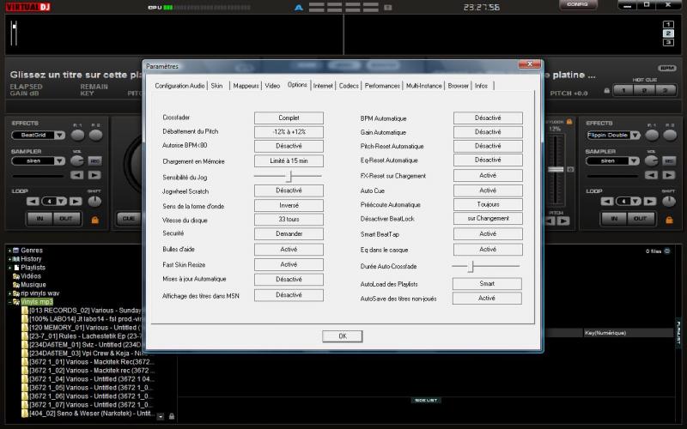Adjust the Sensibilité du Jog slider
Viewport: 687px width, 429px height.
coord(289,175)
